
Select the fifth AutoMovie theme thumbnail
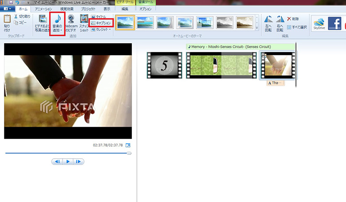[x=204, y=23]
